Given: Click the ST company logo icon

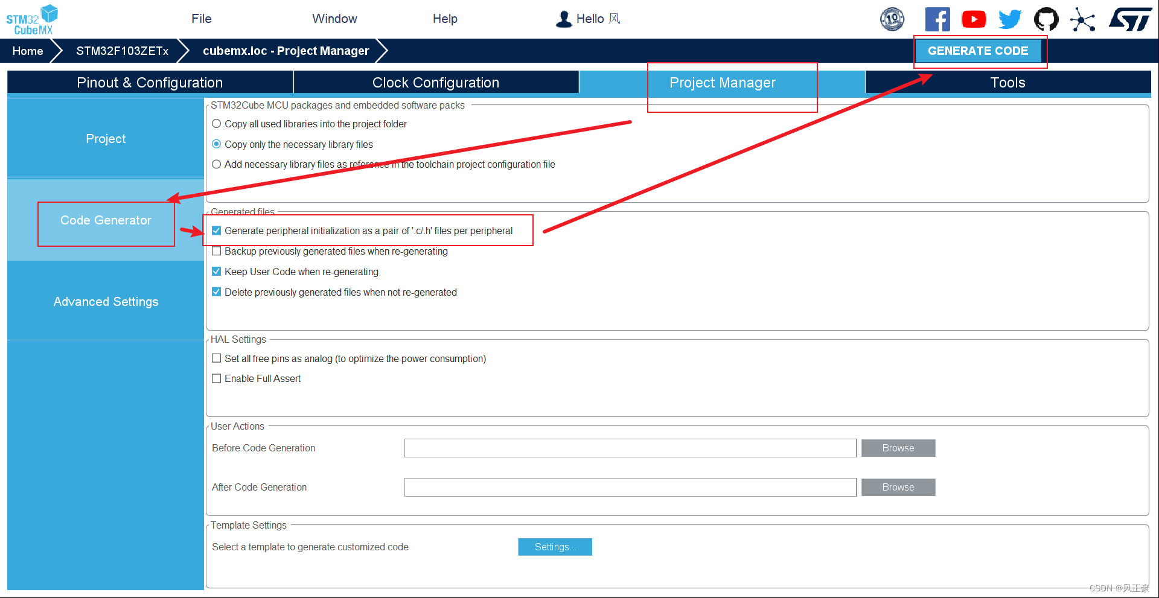Looking at the screenshot, I should tap(1131, 19).
